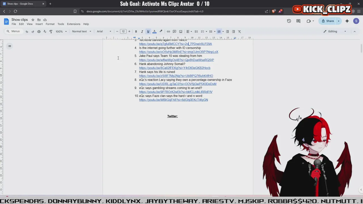Open the Tools menu
Image resolution: width=363 pixels, height=204 pixels.
click(61, 24)
